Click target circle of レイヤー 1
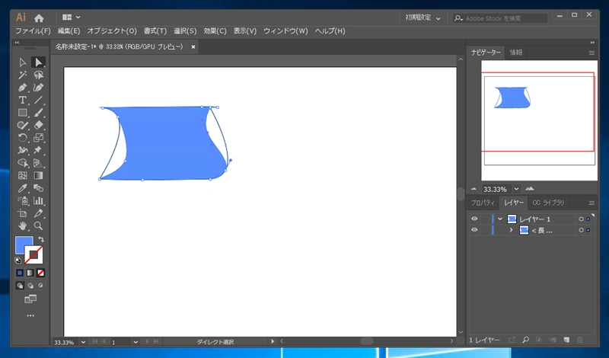The width and height of the screenshot is (609, 358). tap(581, 219)
